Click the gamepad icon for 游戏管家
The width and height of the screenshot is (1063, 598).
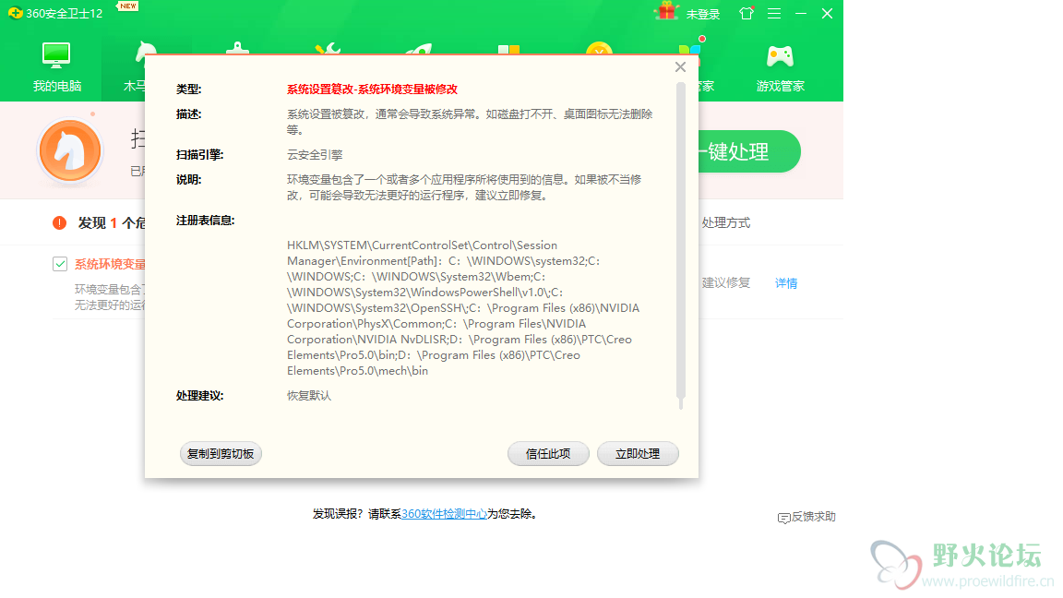tap(781, 56)
